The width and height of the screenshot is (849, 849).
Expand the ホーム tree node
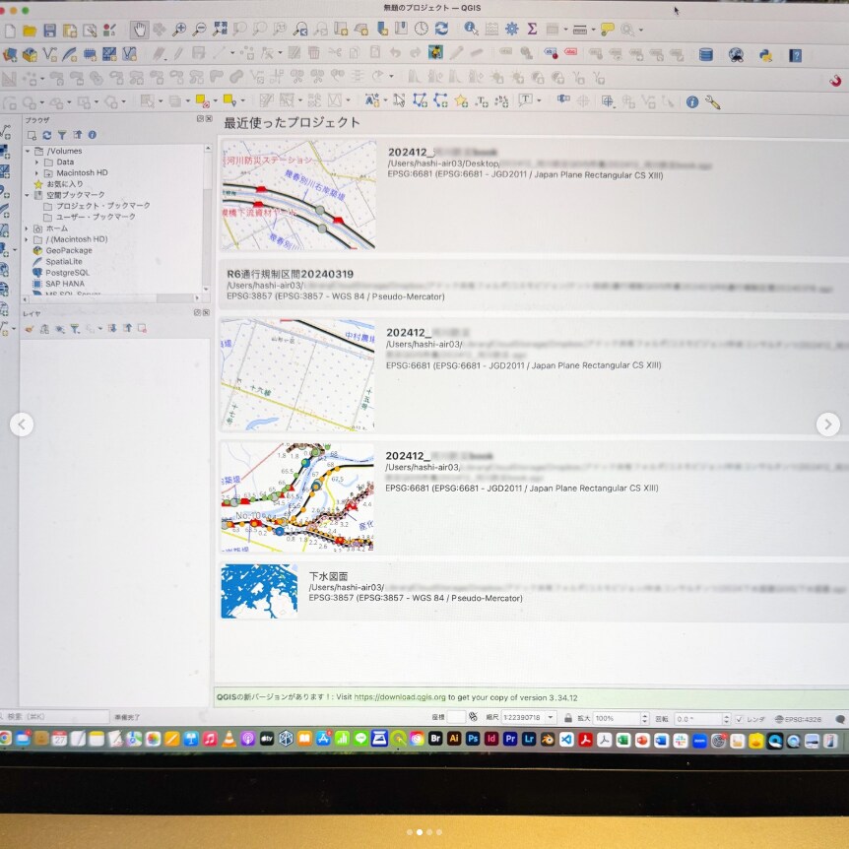click(x=26, y=229)
